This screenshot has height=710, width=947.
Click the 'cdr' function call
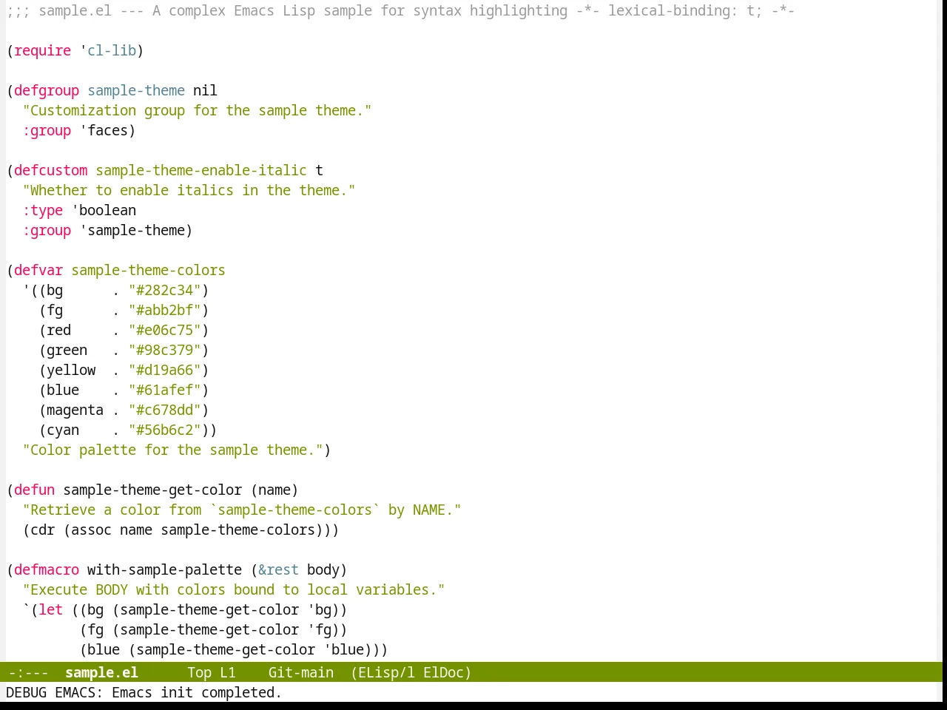coord(42,530)
